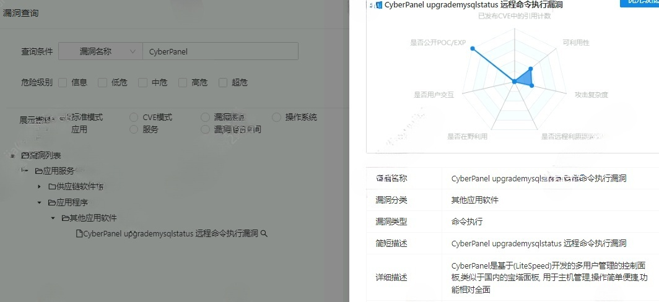Click the document icon of the CyberPanel tree entry
The height and width of the screenshot is (302, 659).
79,234
